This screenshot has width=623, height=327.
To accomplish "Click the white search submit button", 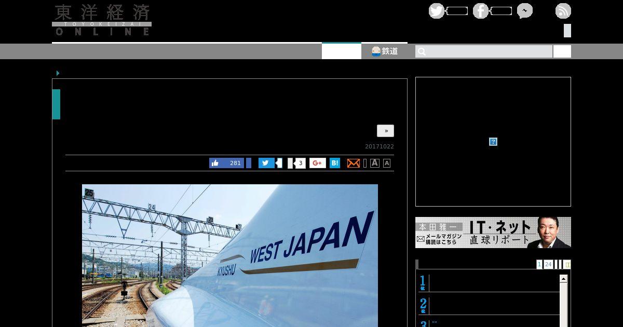I will (x=562, y=51).
